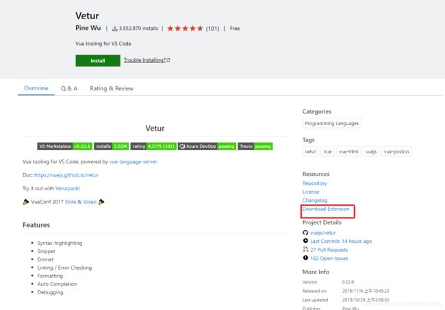Select the vetur tag
Image resolution: width=445 pixels, height=310 pixels.
click(x=311, y=151)
